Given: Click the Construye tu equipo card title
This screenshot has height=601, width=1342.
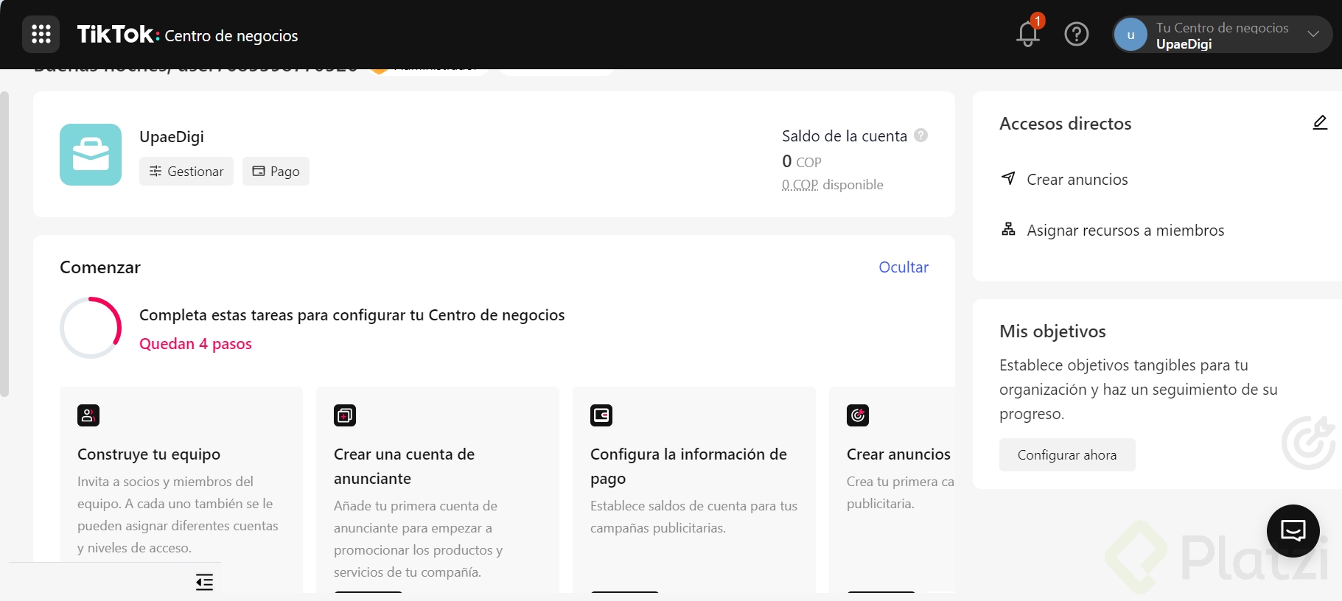Looking at the screenshot, I should coord(149,454).
